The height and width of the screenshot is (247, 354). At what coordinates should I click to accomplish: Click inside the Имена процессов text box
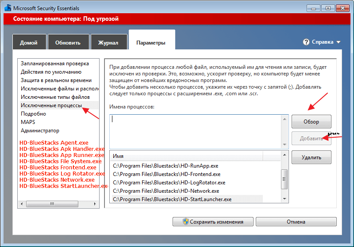click(196, 131)
